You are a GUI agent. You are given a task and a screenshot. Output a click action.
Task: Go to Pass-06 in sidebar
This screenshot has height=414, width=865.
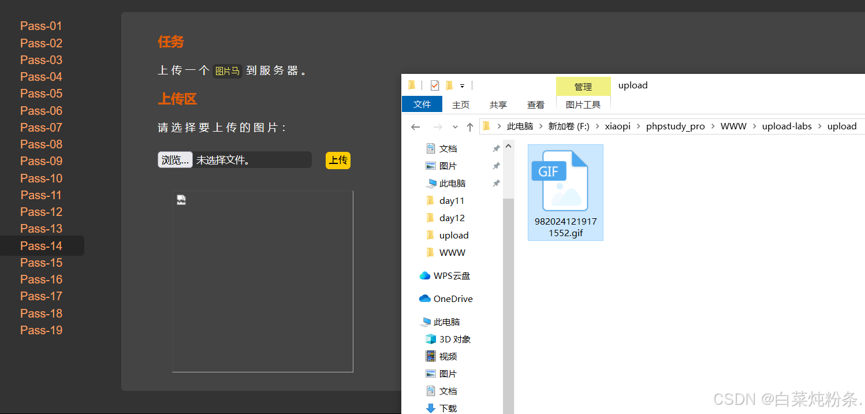[41, 111]
